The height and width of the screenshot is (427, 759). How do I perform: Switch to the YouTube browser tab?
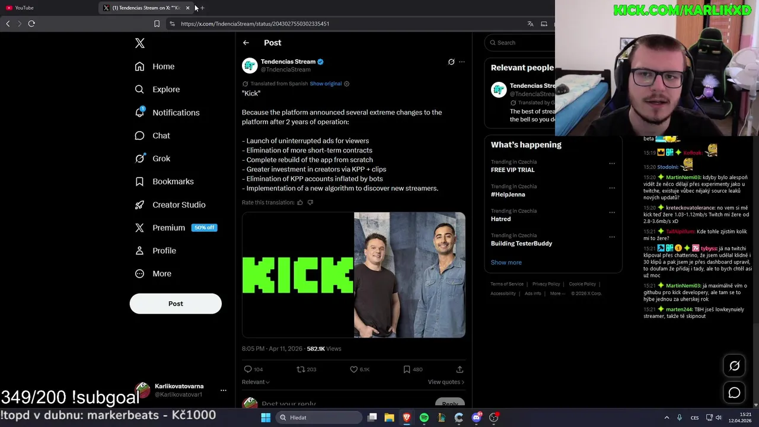tap(24, 8)
